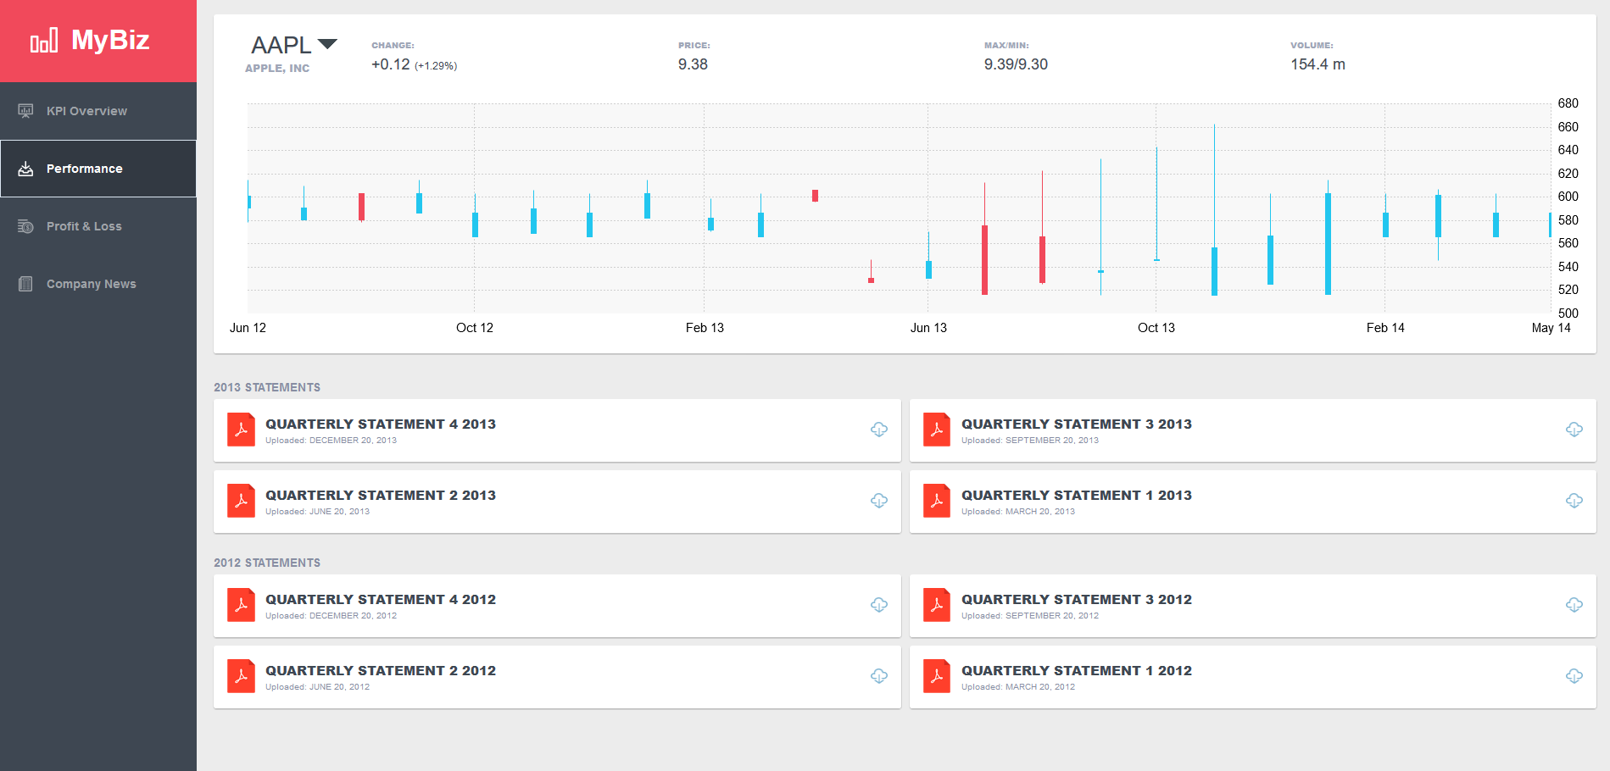
Task: Click the 154.4 m volume value
Action: tap(1318, 64)
